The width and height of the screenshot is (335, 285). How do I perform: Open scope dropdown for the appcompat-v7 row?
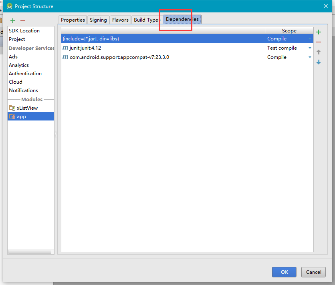click(x=310, y=57)
